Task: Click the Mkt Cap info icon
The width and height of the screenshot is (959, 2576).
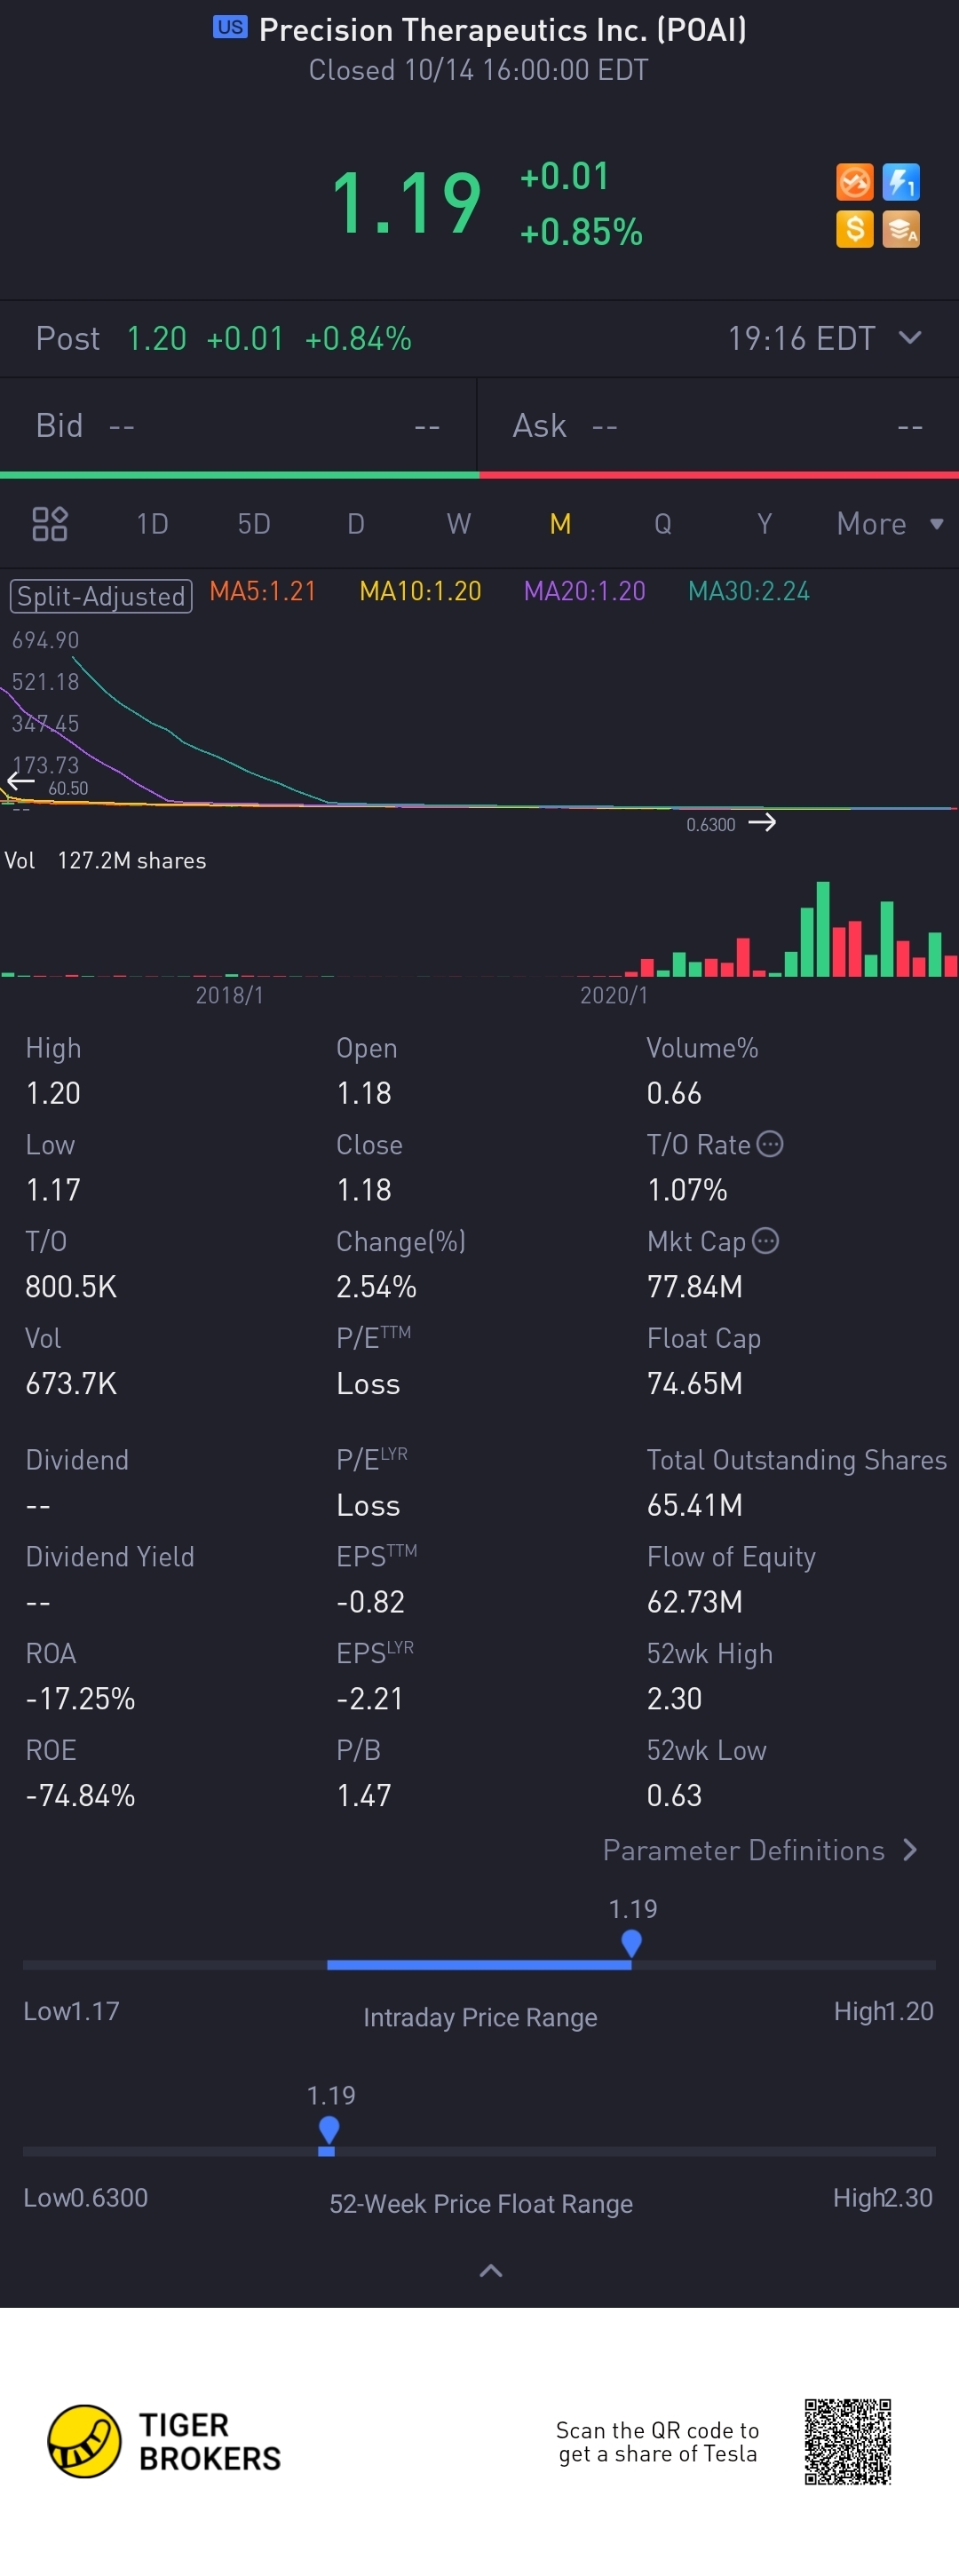Action: pos(765,1241)
